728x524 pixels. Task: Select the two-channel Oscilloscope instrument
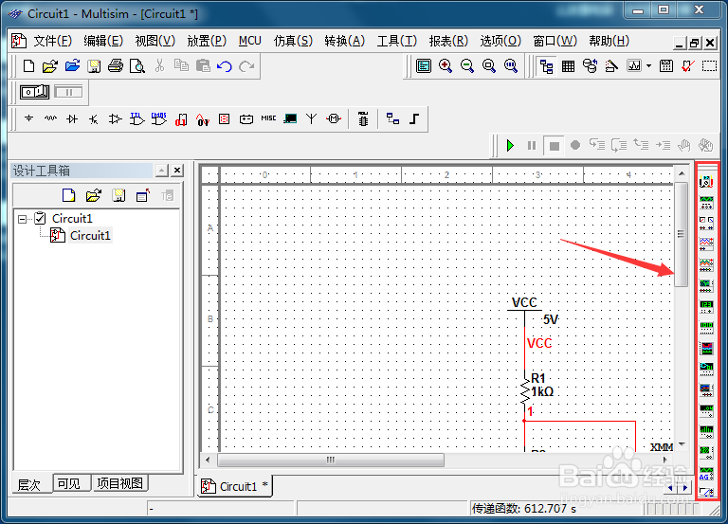[x=706, y=244]
